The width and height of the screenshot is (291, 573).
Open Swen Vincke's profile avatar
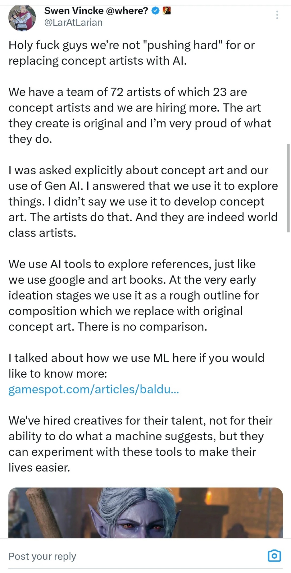22,18
